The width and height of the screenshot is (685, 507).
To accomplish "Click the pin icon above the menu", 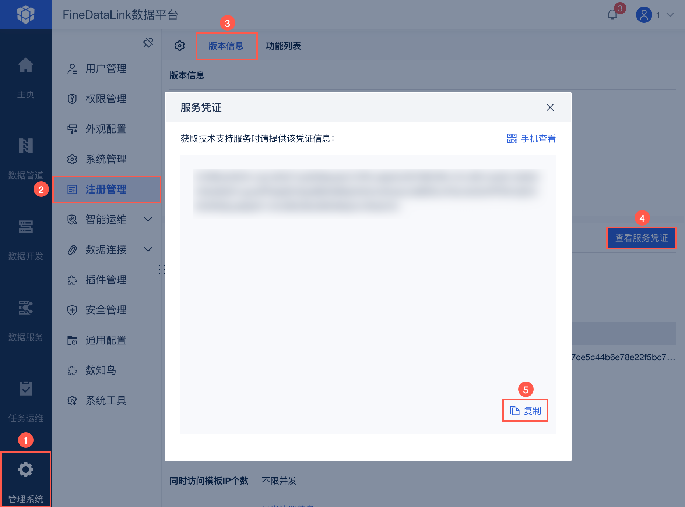I will (148, 43).
